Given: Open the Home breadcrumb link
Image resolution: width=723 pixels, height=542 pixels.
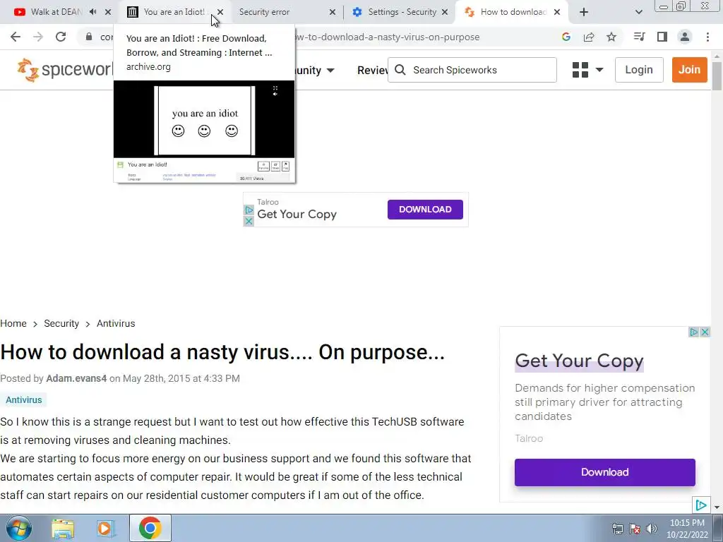Looking at the screenshot, I should point(13,323).
